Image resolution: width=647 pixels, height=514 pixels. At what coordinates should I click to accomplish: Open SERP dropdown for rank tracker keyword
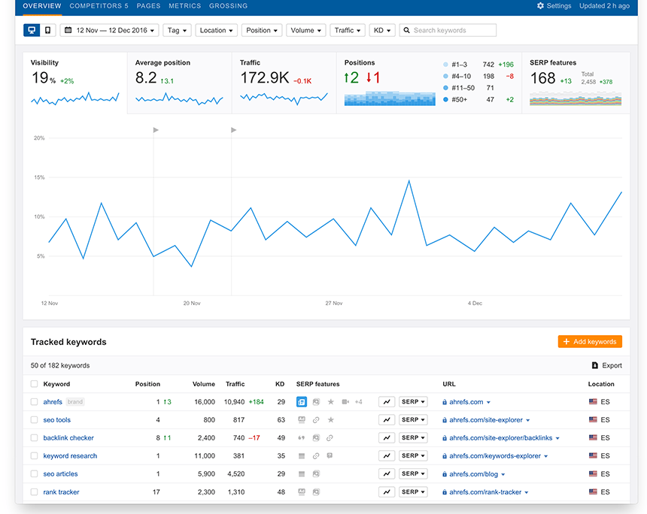pyautogui.click(x=413, y=491)
